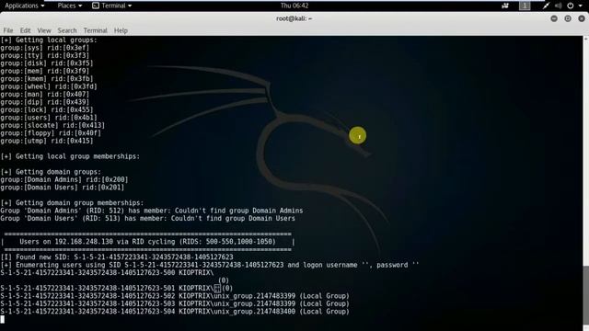
Task: Click the line 'group:[disk] rid:[0x3f5]'
Action: point(47,63)
